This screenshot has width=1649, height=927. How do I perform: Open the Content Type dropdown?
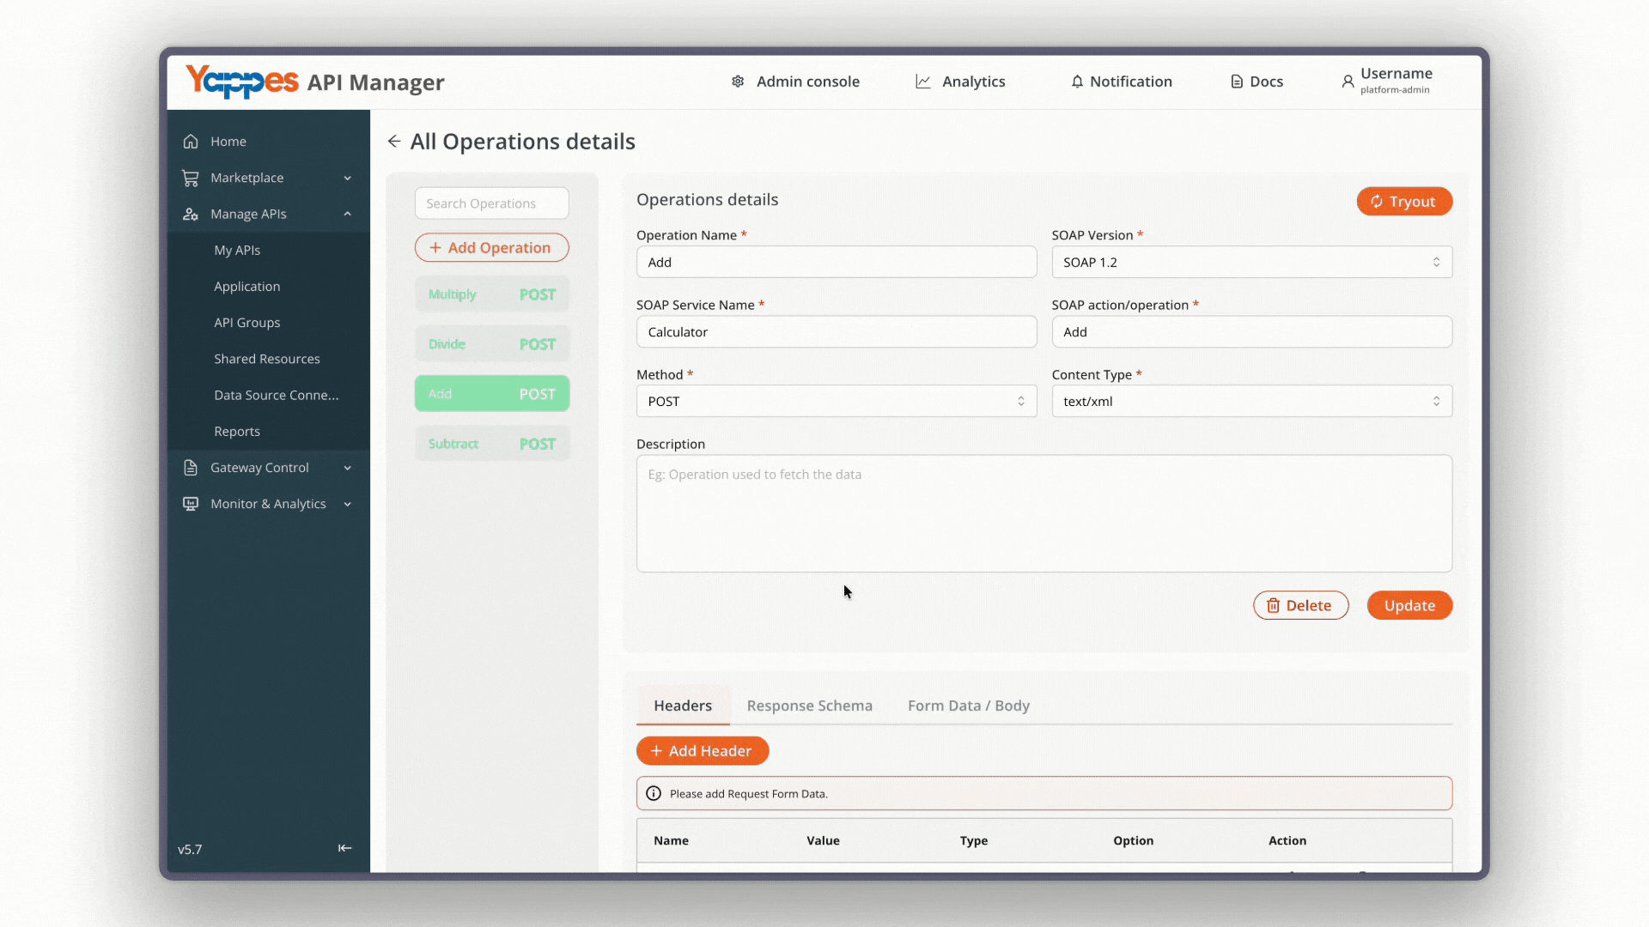tap(1251, 401)
